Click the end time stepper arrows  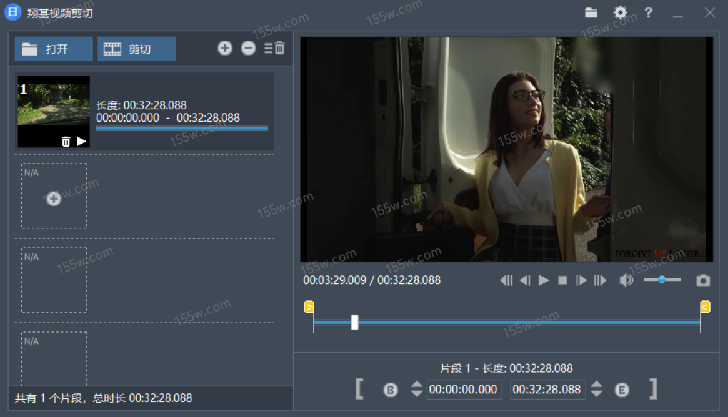coord(597,390)
